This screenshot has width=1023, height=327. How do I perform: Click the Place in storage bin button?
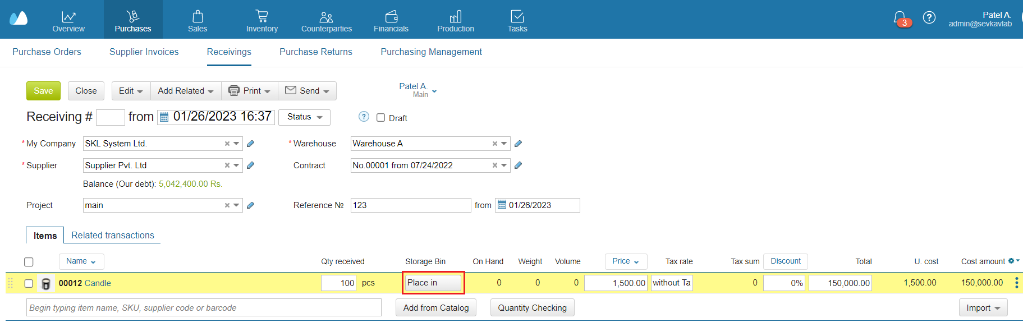[433, 283]
